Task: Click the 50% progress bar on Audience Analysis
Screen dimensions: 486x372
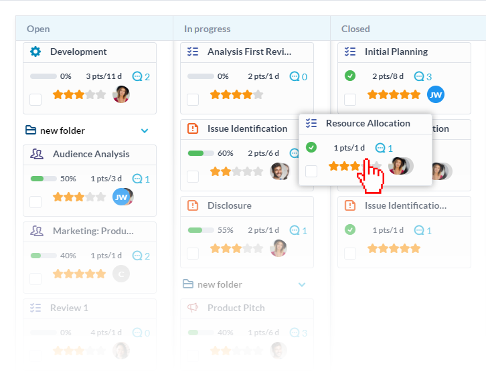Action: [x=43, y=179]
